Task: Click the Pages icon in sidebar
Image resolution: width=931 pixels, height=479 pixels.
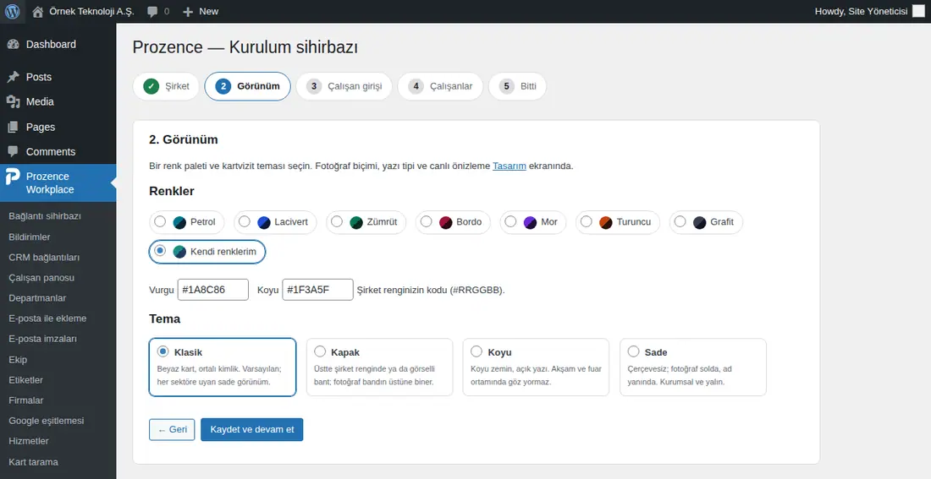Action: 13,127
